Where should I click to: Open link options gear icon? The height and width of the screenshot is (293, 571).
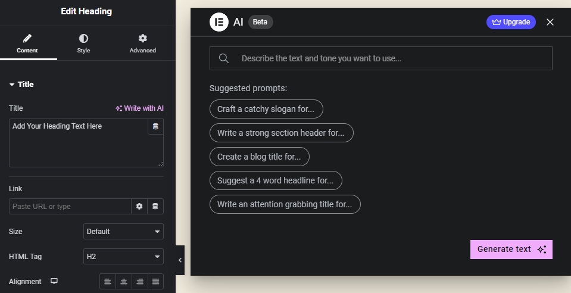[x=139, y=206]
